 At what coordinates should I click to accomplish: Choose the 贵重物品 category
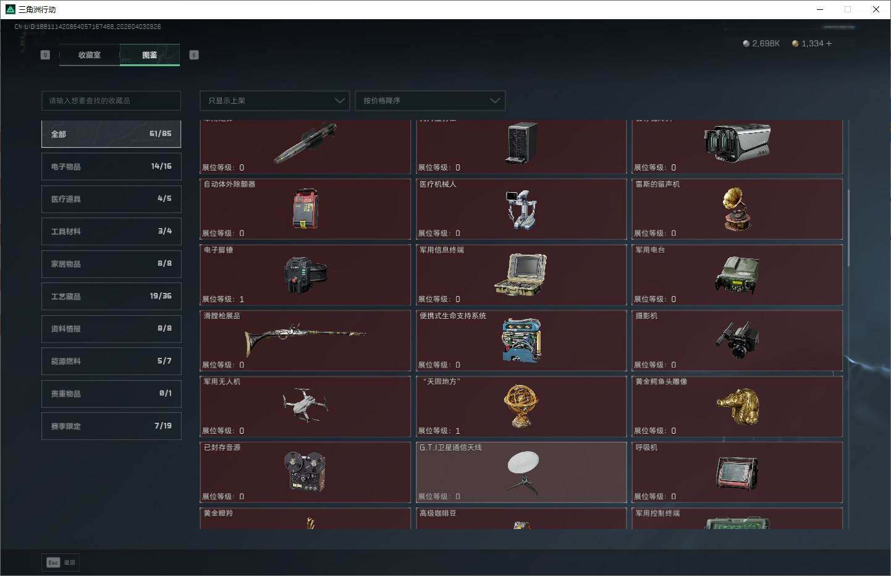point(111,394)
